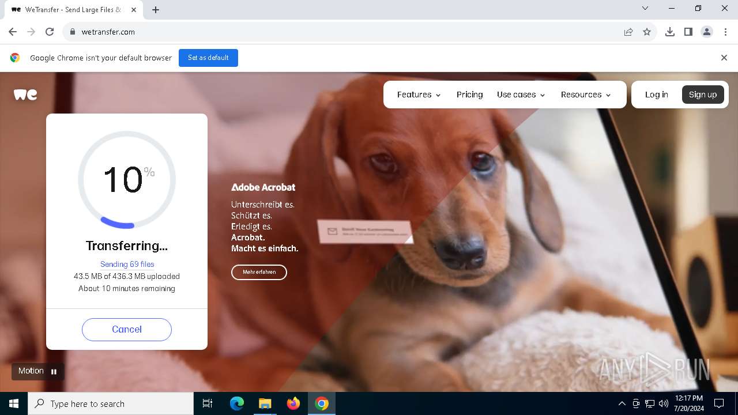The image size is (738, 415).
Task: Open a new browser tab
Action: point(156,9)
